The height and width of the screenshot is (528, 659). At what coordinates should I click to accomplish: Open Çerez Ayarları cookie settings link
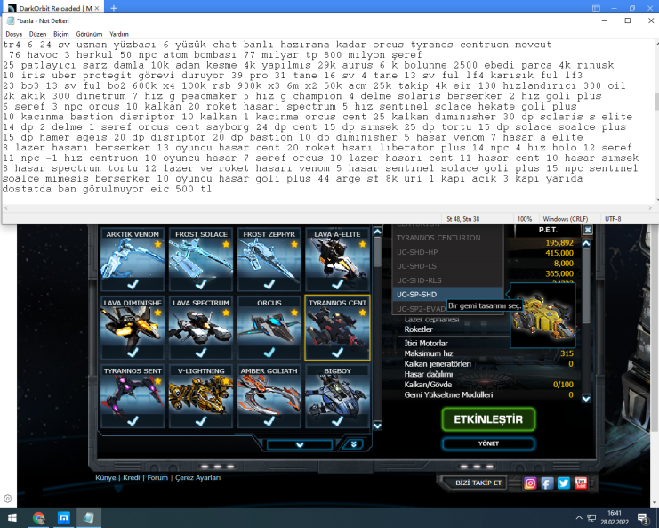tap(198, 478)
